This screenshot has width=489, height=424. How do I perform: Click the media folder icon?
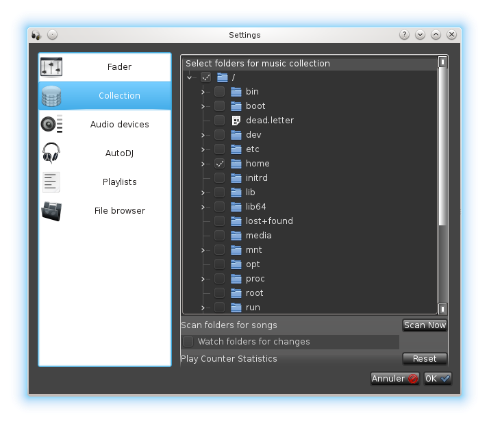pos(236,236)
